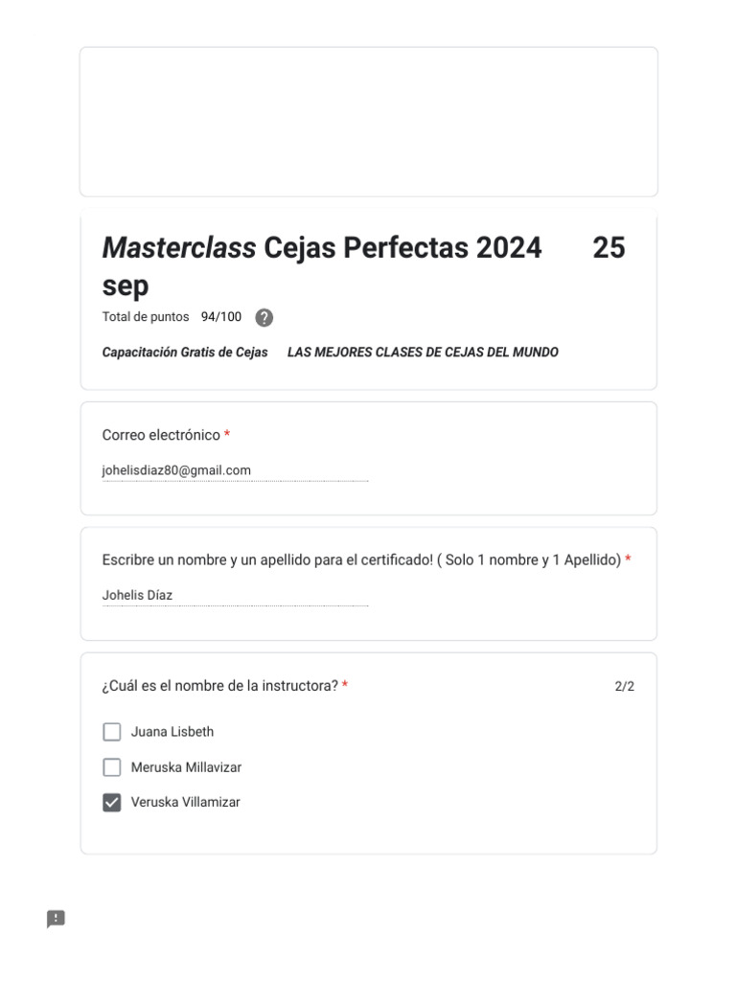Click the Capacitación Gratis de Cejas subtitle
The height and width of the screenshot is (981, 736).
click(x=185, y=353)
